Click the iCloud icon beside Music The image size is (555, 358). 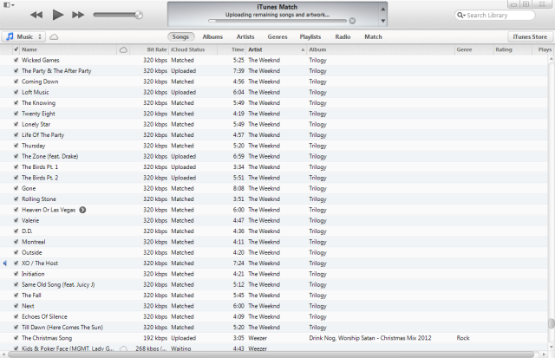[54, 36]
